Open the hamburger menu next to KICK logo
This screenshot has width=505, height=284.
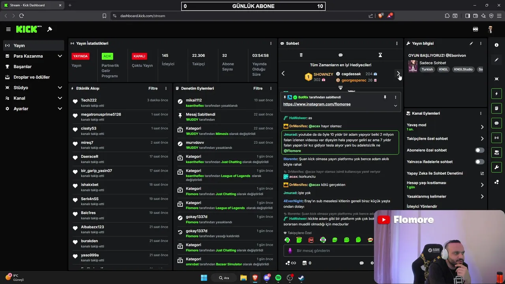8,29
